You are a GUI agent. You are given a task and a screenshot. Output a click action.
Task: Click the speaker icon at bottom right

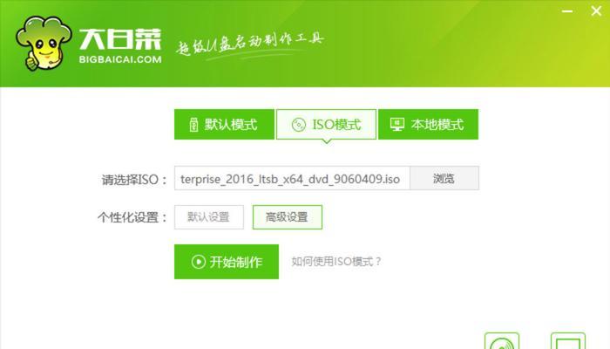click(502, 341)
